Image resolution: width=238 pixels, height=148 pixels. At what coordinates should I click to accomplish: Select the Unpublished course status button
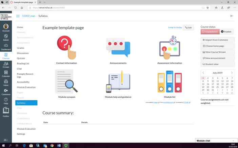(210, 32)
